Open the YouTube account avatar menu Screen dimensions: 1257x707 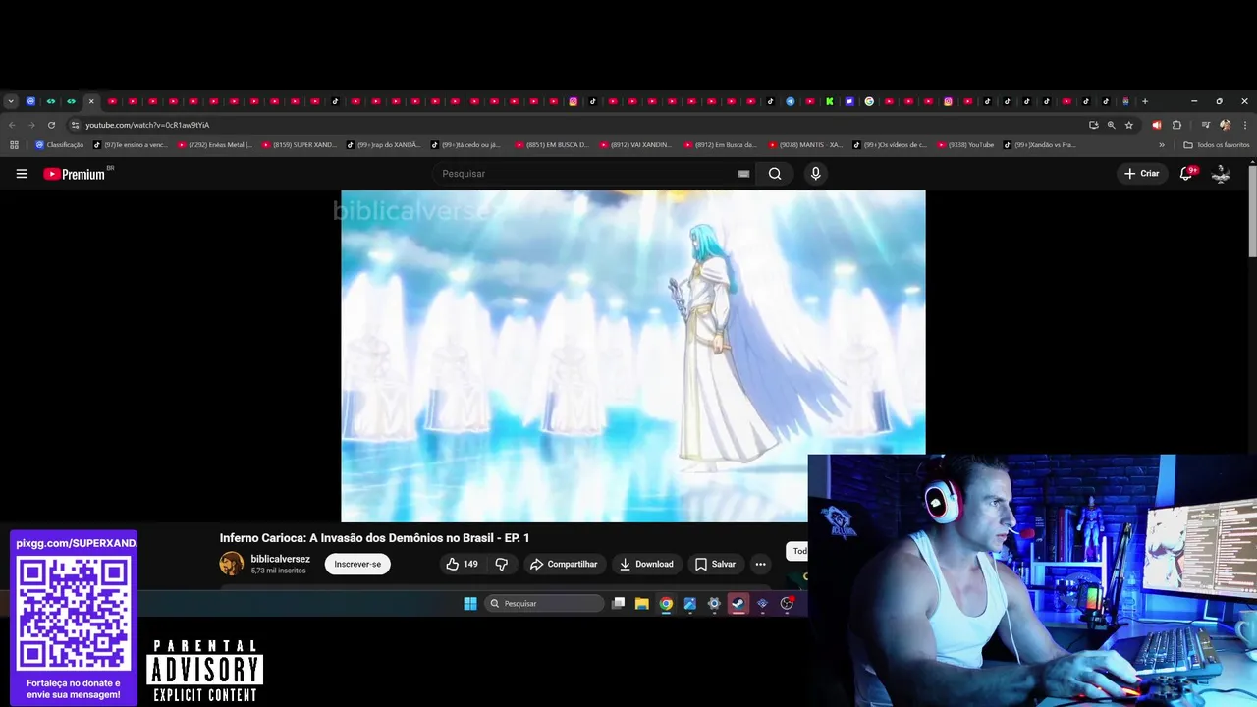(x=1221, y=174)
